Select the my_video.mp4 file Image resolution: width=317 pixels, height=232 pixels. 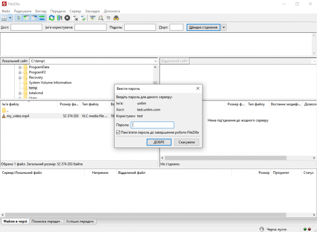click(18, 116)
